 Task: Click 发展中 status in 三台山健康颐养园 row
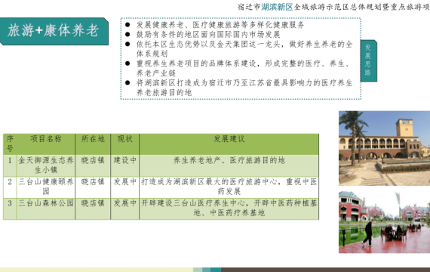[125, 187]
